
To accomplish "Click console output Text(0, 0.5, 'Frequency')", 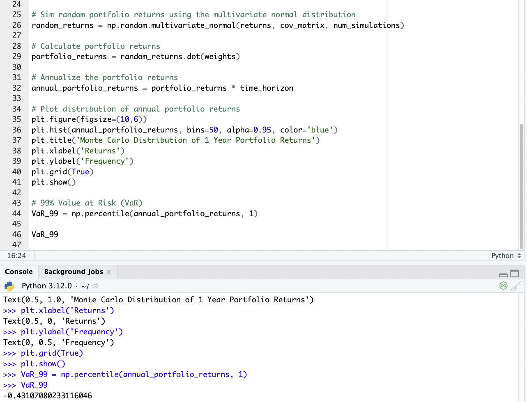I will [x=59, y=343].
